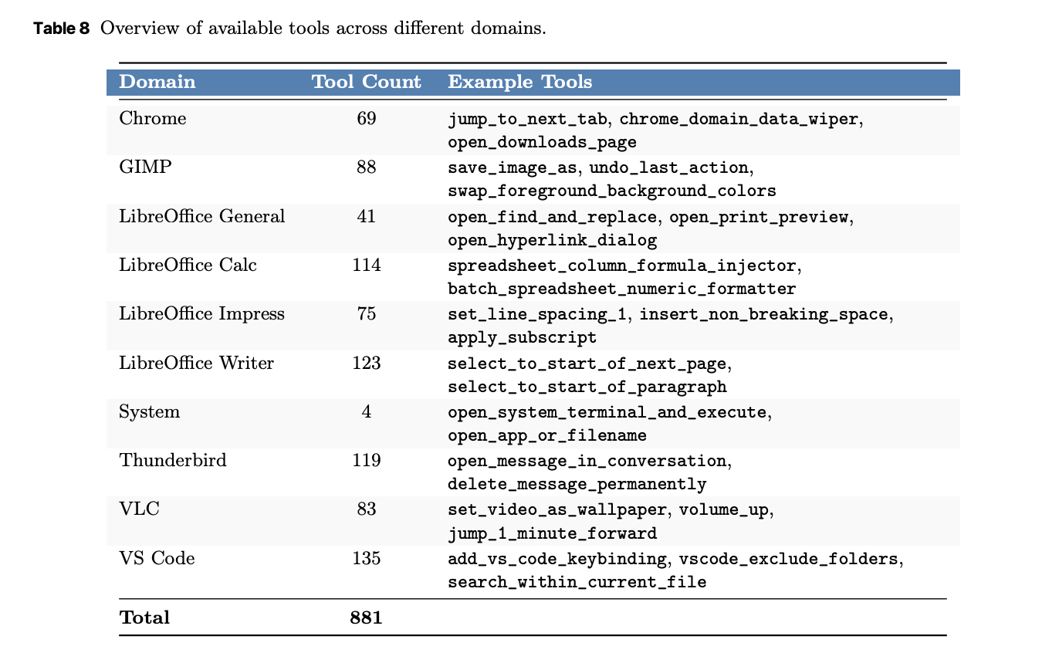
Task: Click the search_within_current_file tool name
Action: pos(577,582)
